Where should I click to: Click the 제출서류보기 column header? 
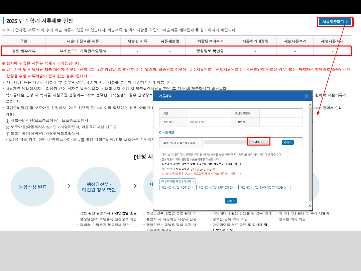point(295,41)
